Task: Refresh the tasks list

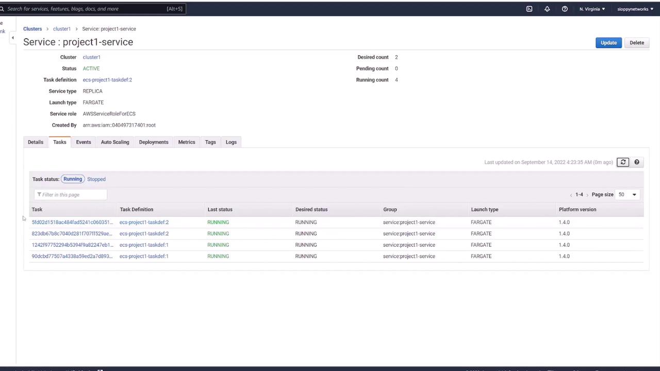Action: coord(623,162)
